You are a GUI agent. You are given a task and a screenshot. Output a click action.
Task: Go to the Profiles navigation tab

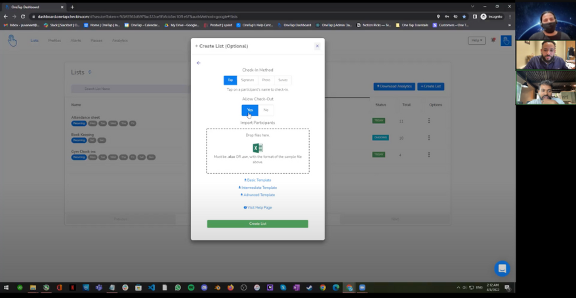coord(54,41)
